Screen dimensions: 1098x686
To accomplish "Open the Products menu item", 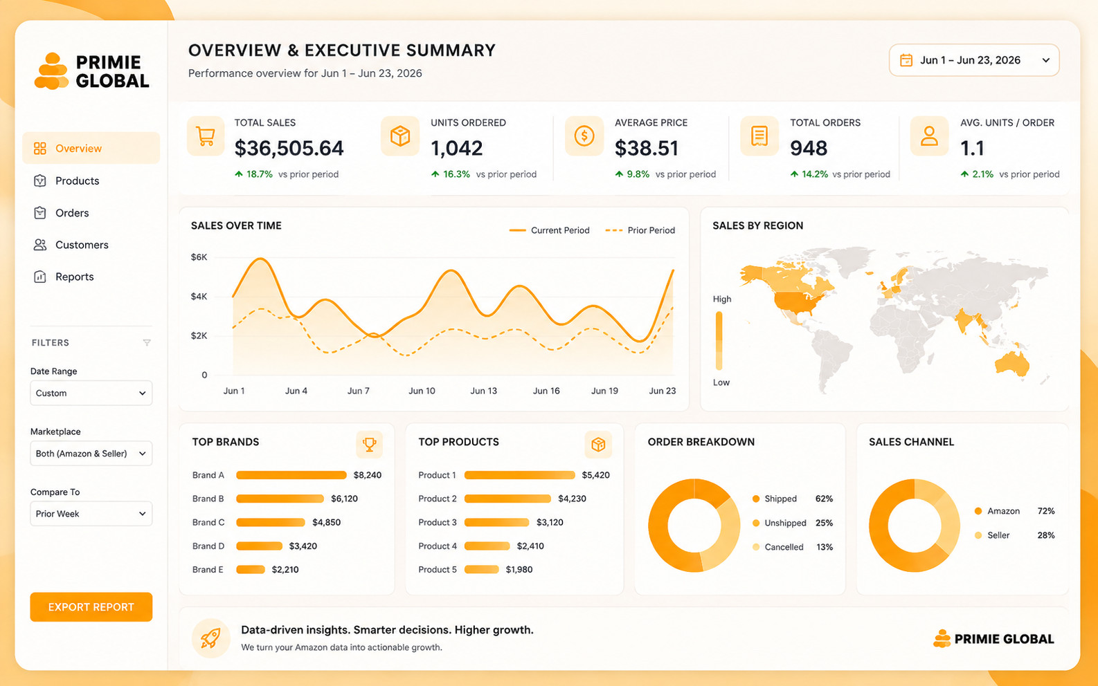I will click(x=91, y=180).
